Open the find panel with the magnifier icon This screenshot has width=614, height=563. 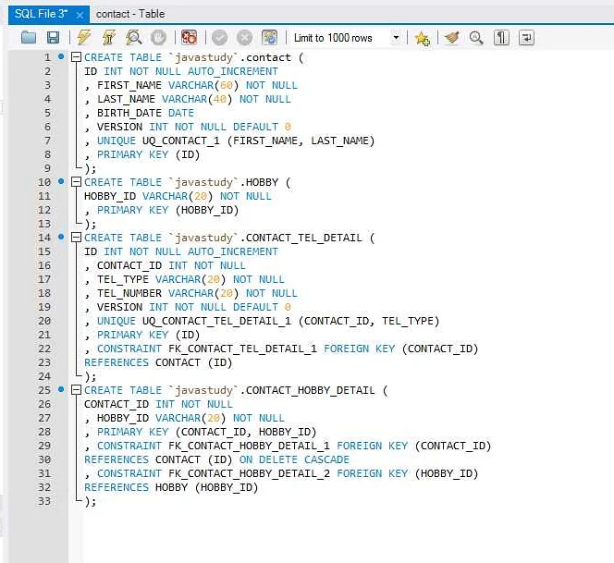(476, 38)
